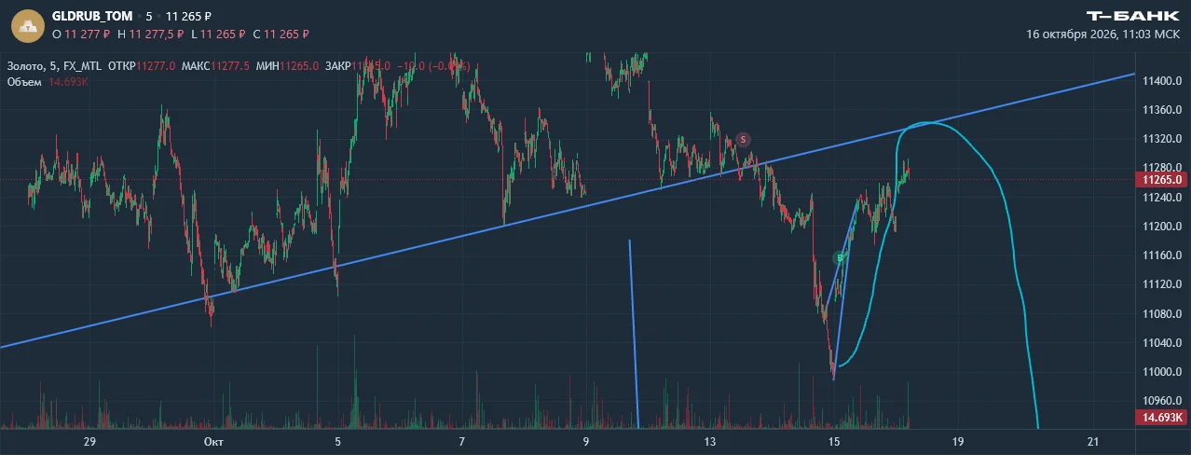Click the 11200.0 price axis label
1191x455 pixels.
coord(1163,227)
